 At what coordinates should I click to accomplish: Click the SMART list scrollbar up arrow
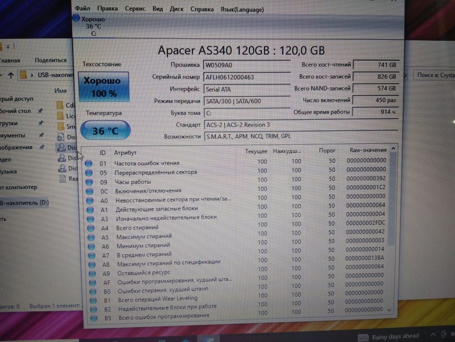tap(393, 149)
